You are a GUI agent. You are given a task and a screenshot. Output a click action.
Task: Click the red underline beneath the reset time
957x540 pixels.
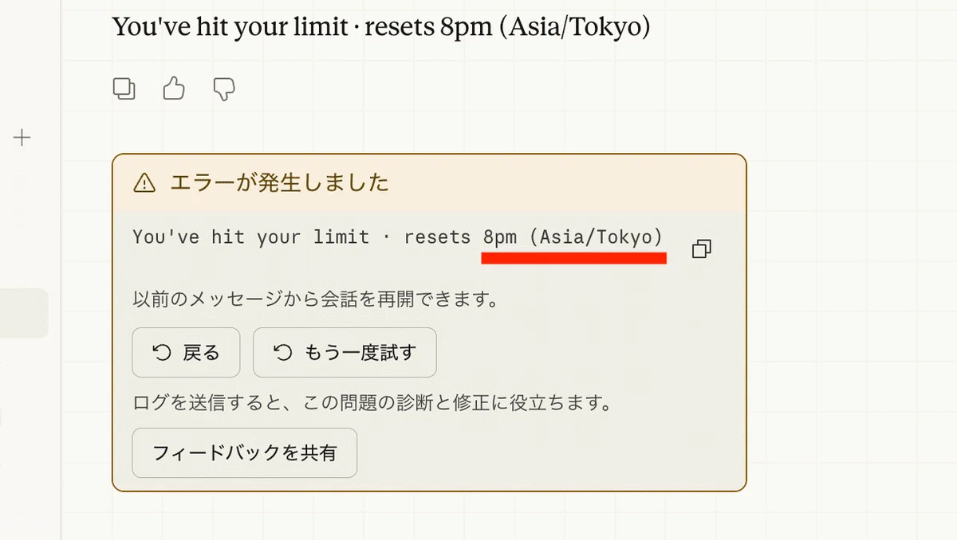(573, 257)
